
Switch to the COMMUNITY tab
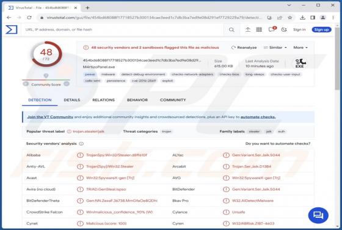click(x=173, y=100)
